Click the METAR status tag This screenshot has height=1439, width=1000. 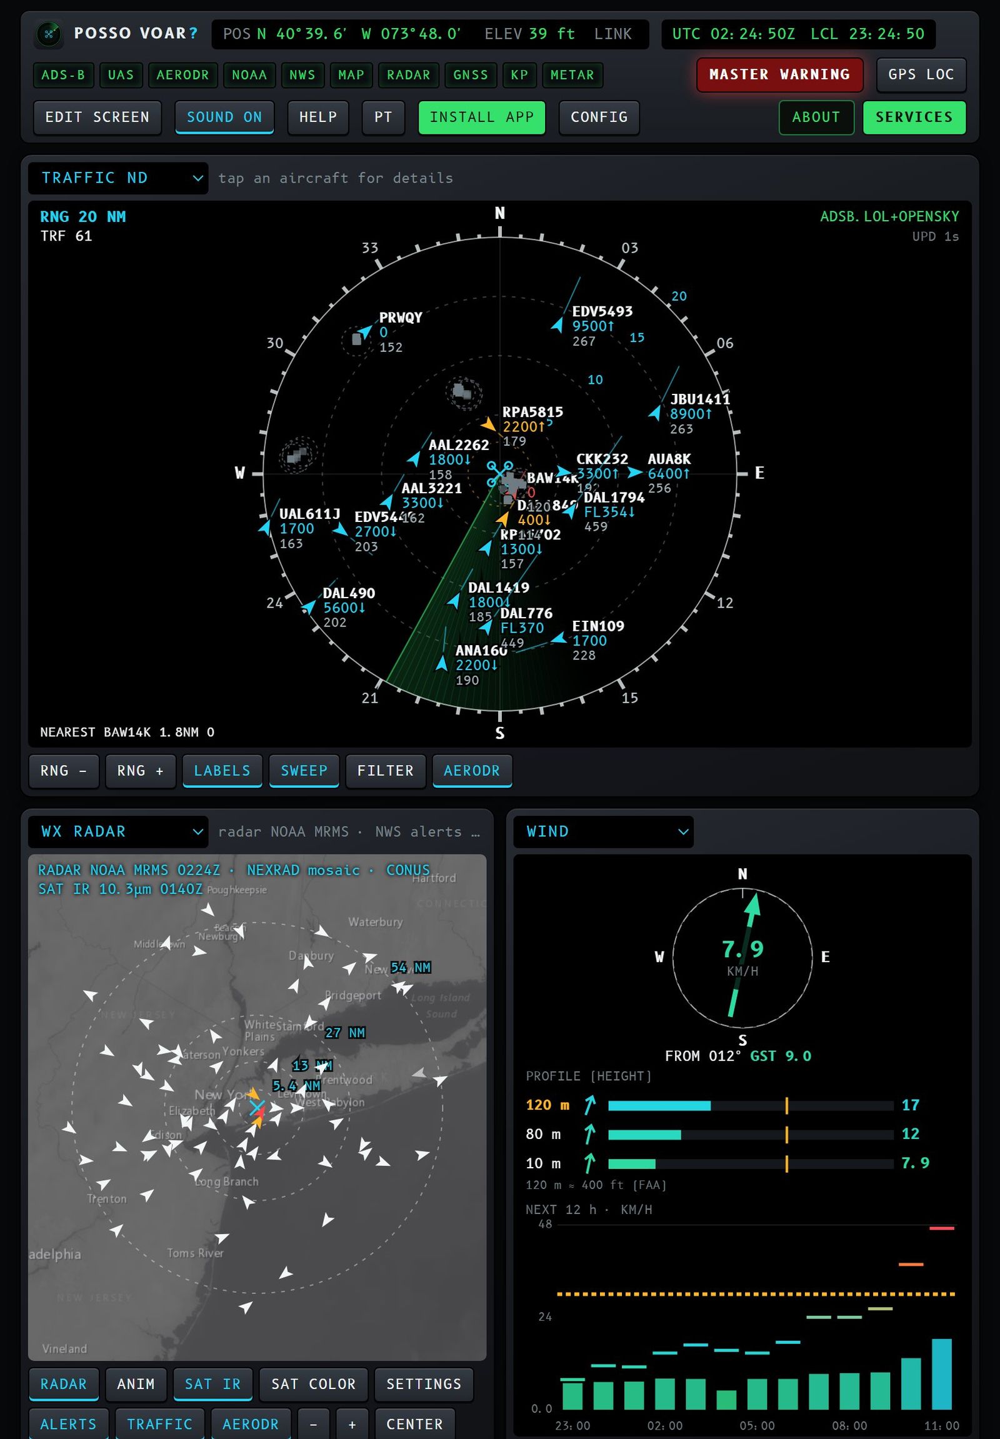[x=572, y=75]
